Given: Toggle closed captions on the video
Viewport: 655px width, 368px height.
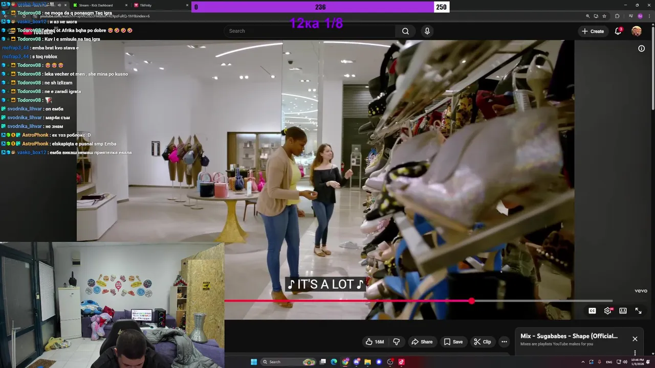Looking at the screenshot, I should (x=592, y=311).
